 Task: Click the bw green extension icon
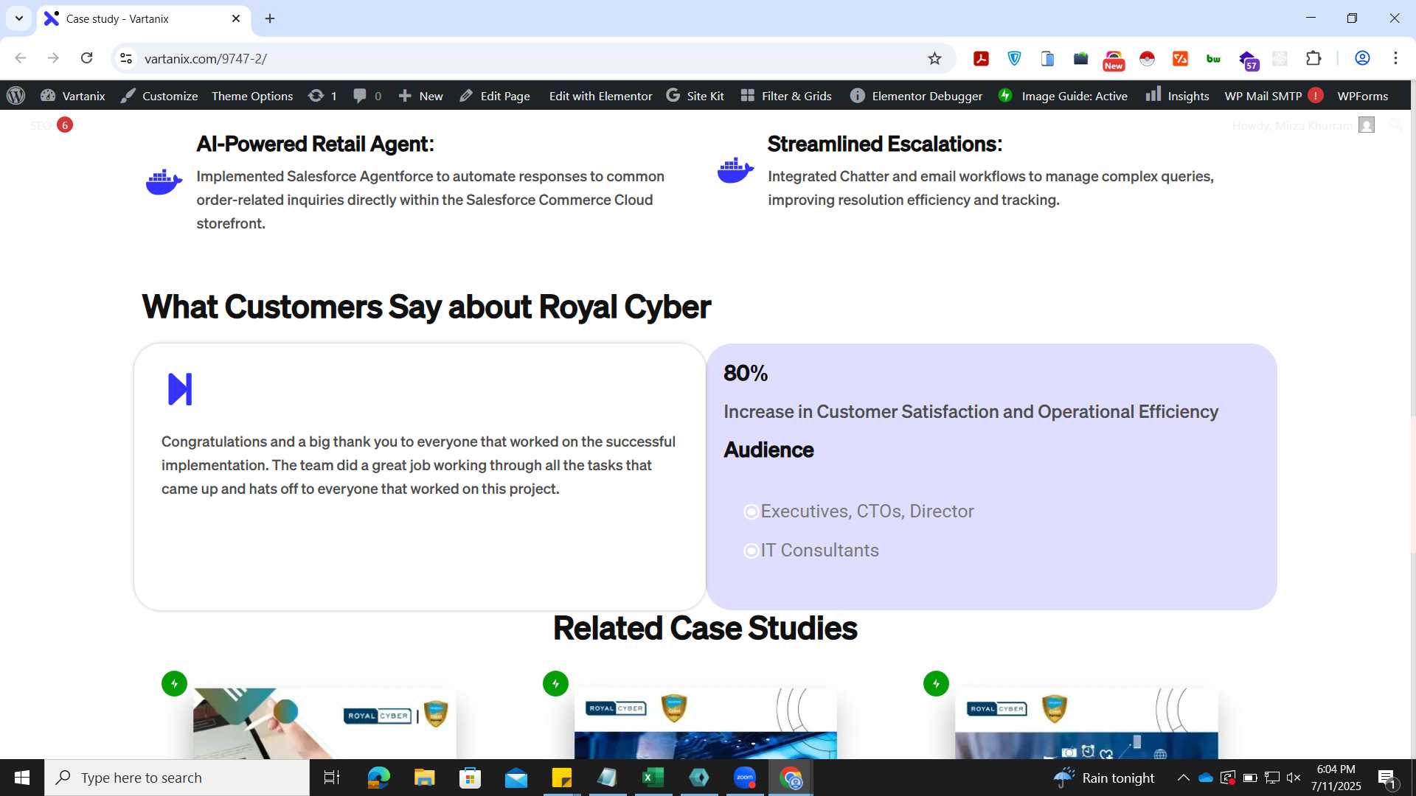click(x=1213, y=58)
